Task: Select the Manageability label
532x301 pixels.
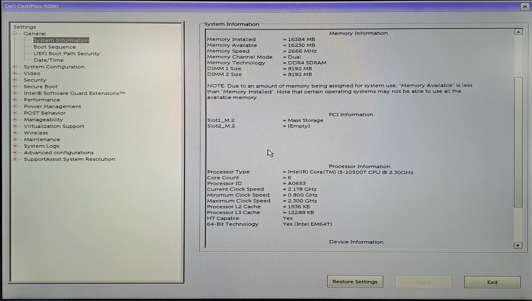Action: tap(43, 120)
